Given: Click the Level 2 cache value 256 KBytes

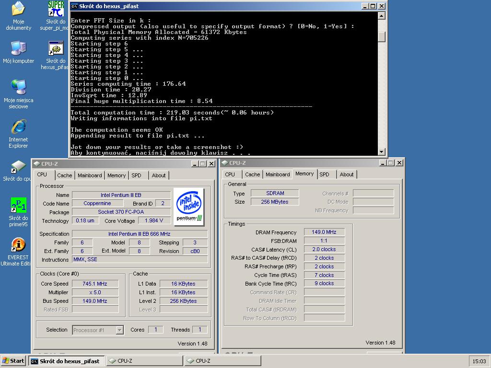Looking at the screenshot, I should click(184, 301).
